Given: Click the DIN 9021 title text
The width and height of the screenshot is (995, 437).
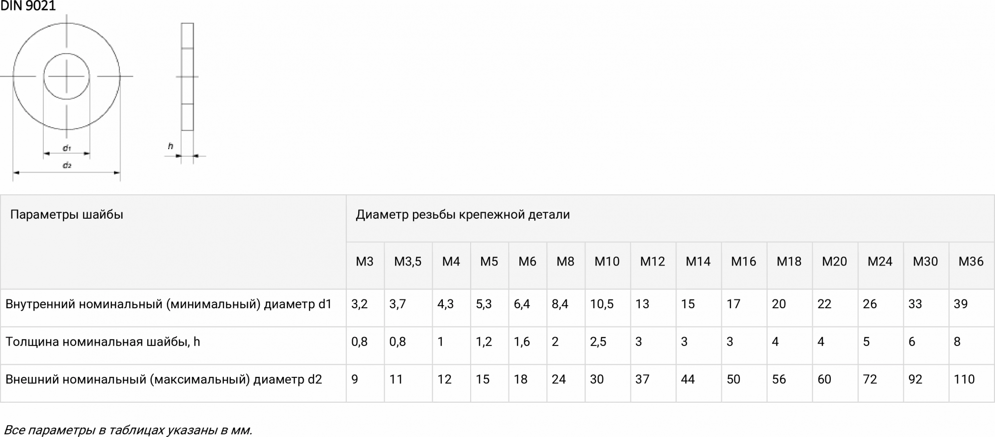Looking at the screenshot, I should [x=28, y=6].
